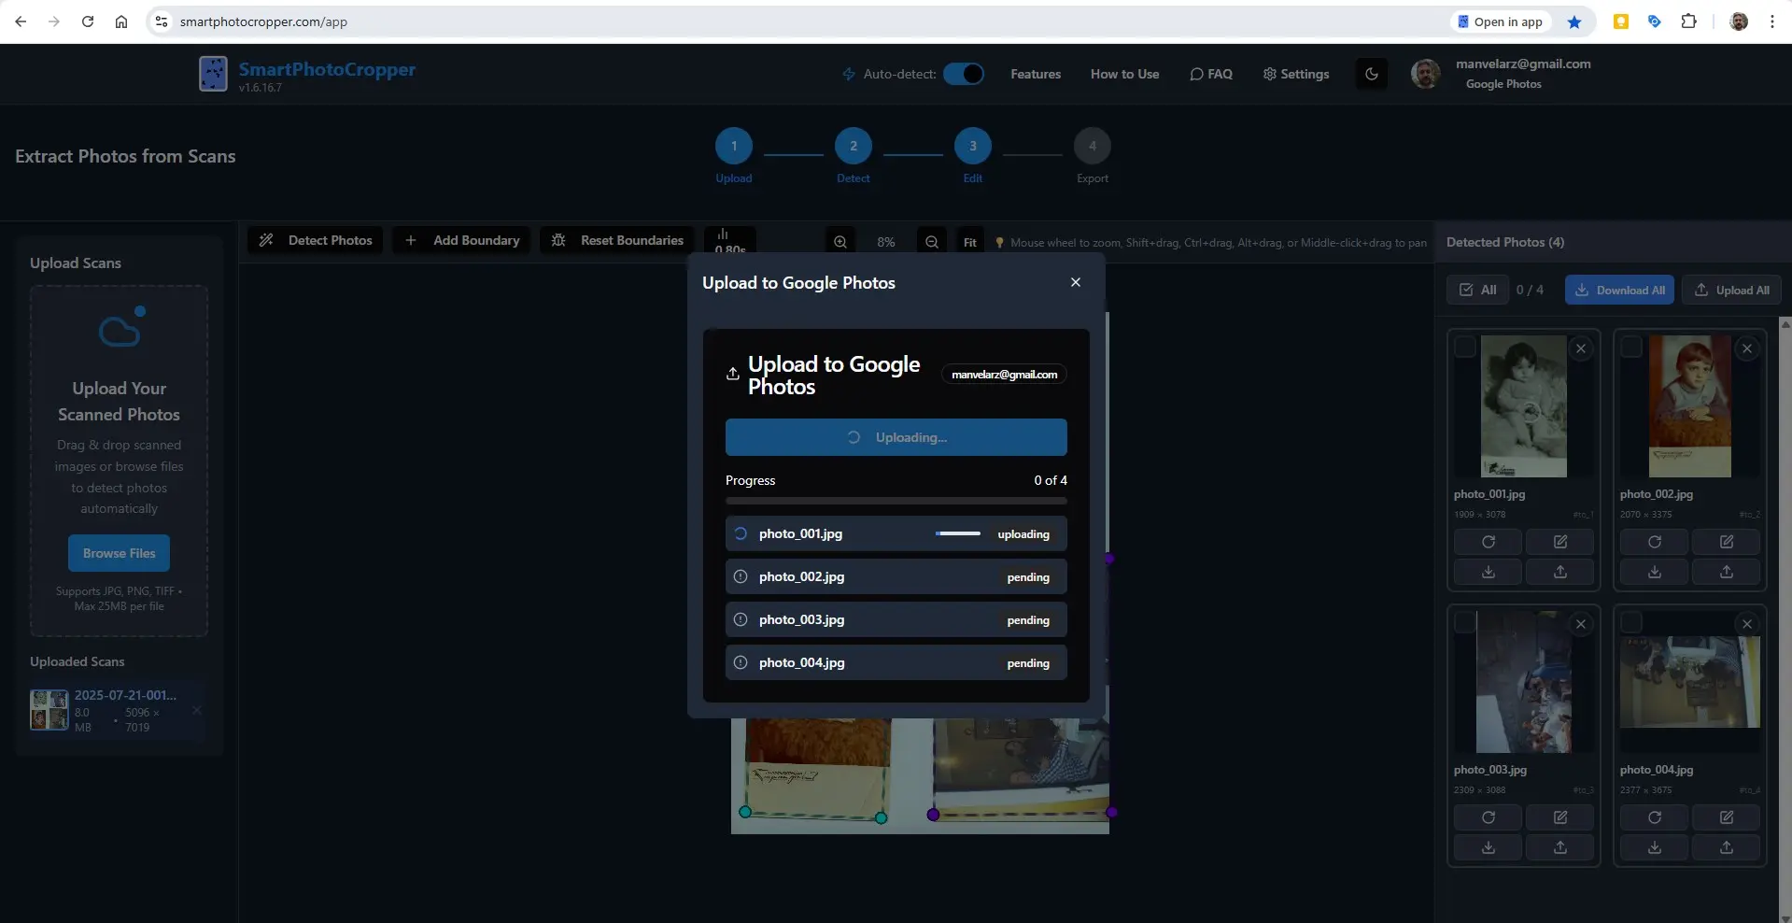Click the Detect Photos button

(316, 240)
